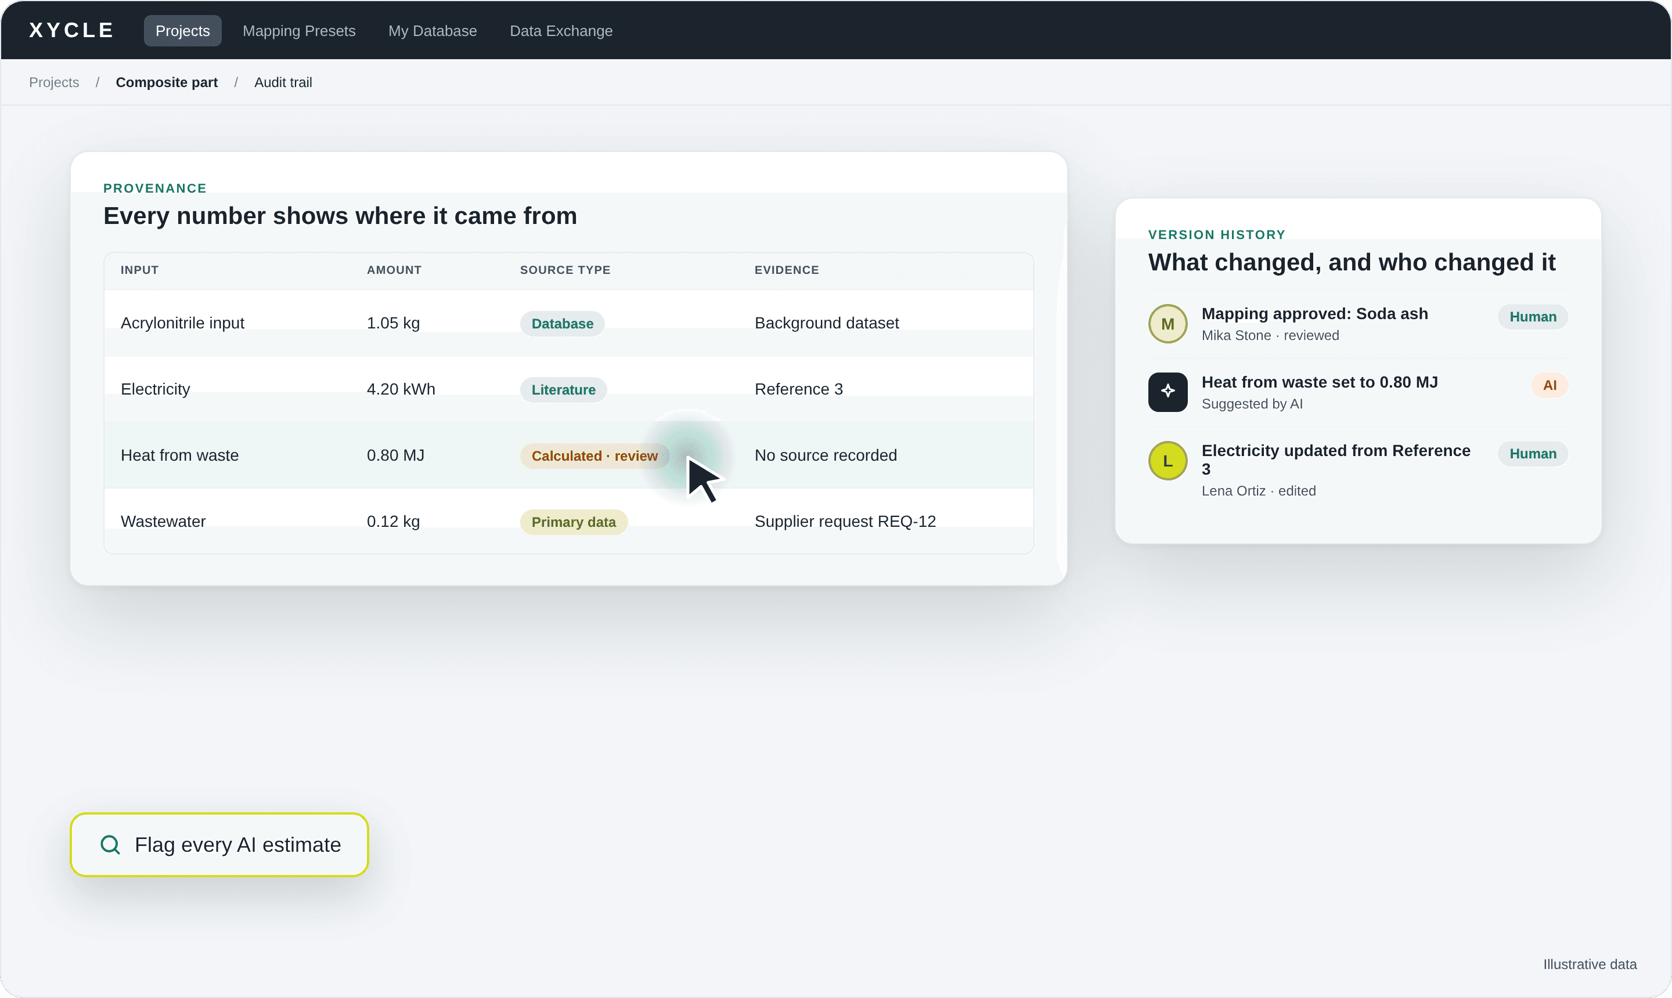This screenshot has height=998, width=1672.
Task: Click Mika Stone · reviewed subtitle
Action: tap(1270, 335)
